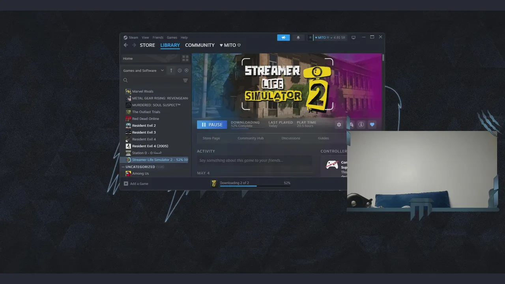The height and width of the screenshot is (284, 505).
Task: Switch to the LIBRARY tab
Action: [x=170, y=45]
